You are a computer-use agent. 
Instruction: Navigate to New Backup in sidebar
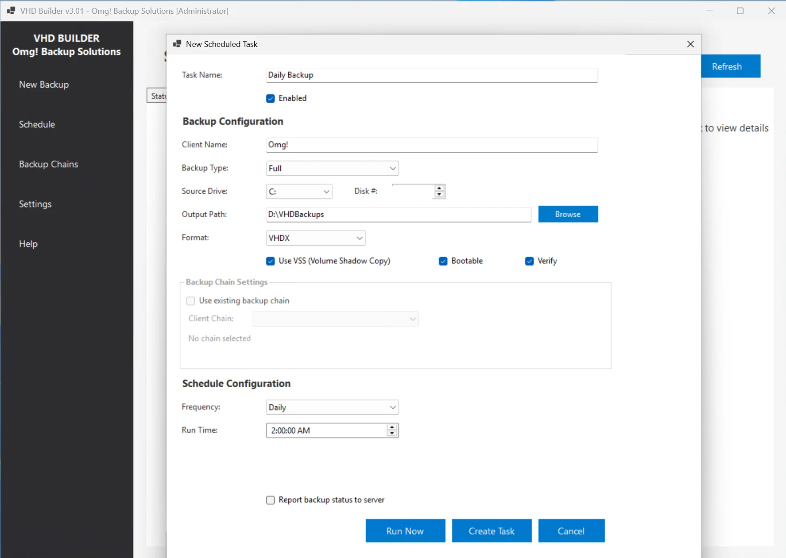click(43, 85)
